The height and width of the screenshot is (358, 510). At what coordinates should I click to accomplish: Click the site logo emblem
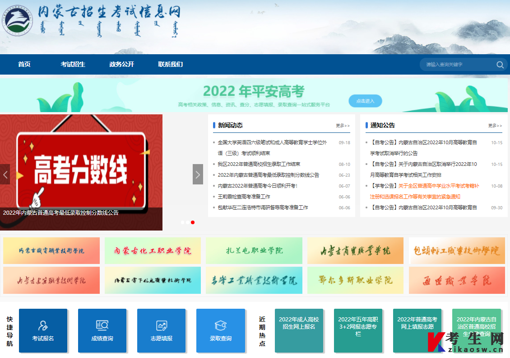17,20
